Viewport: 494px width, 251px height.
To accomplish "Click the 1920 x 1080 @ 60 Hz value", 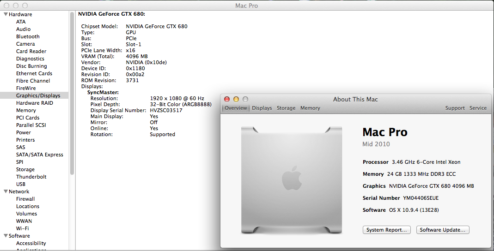I will tap(177, 98).
